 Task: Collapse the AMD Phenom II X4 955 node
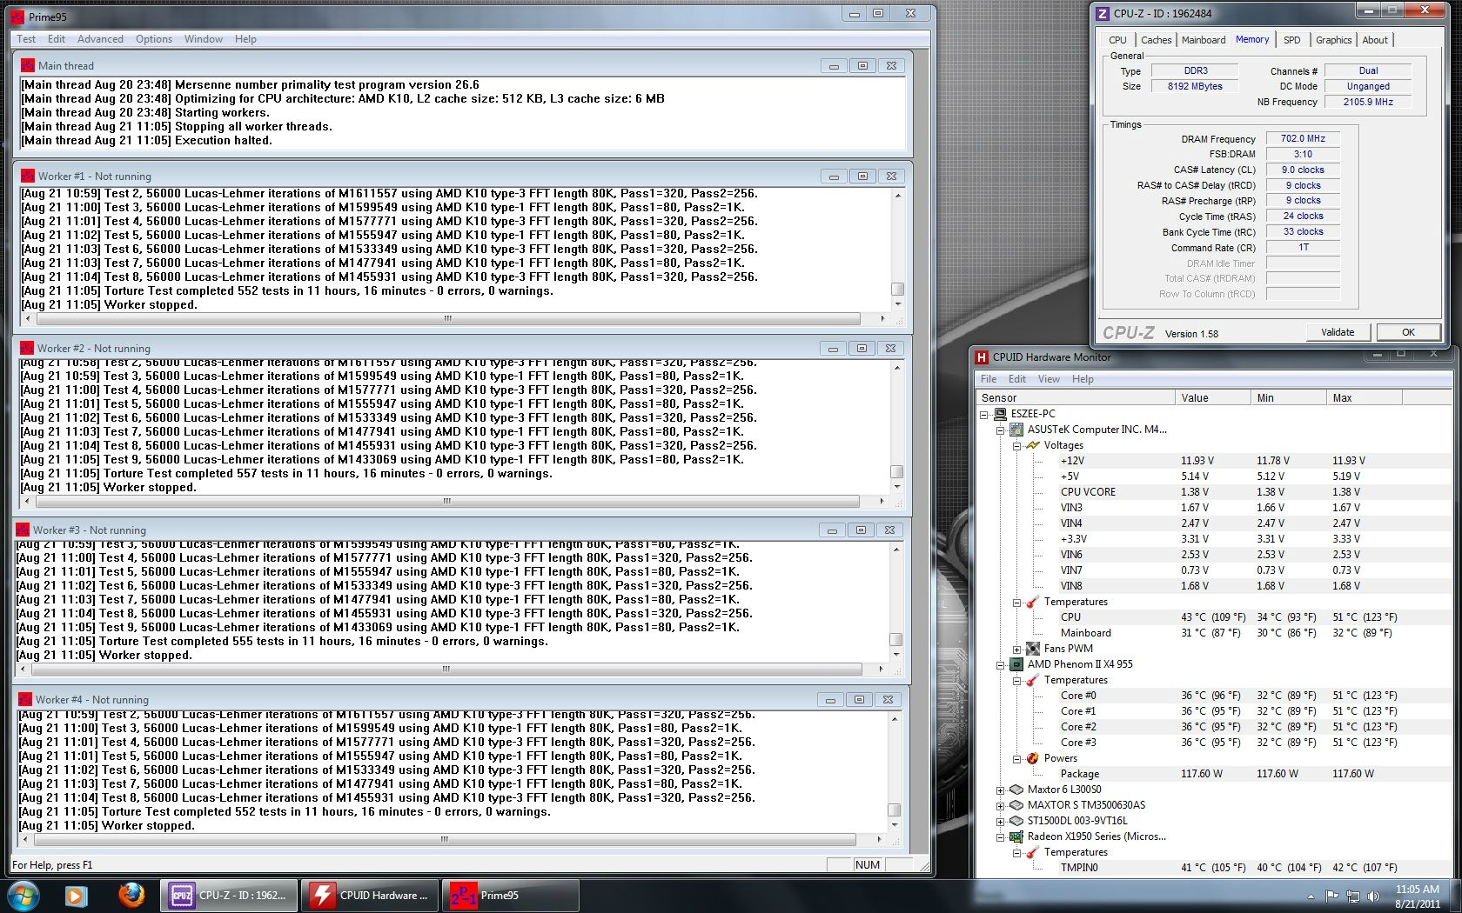[1001, 665]
